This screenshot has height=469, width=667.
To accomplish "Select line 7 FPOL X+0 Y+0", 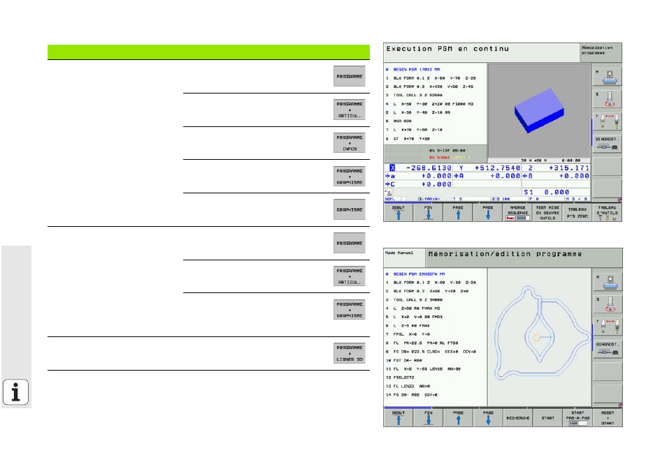I will 408,334.
